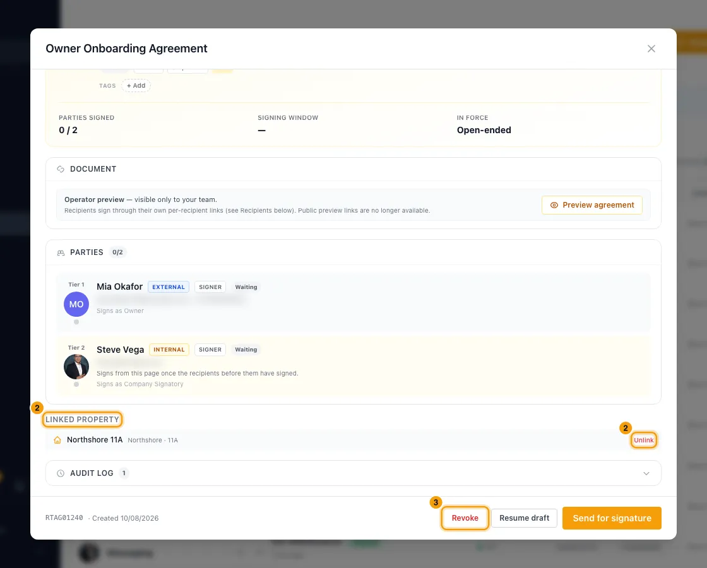This screenshot has width=707, height=568.
Task: Click the name Steve Vega
Action: point(121,350)
